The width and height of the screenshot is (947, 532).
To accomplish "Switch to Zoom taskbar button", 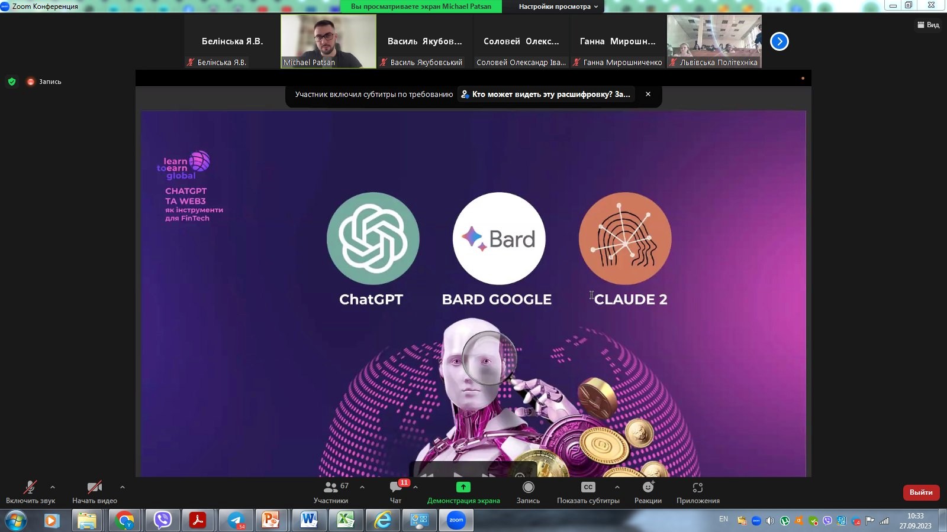I will (x=456, y=521).
